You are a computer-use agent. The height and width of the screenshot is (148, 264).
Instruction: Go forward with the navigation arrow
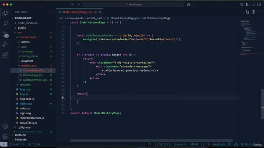click(x=78, y=5)
